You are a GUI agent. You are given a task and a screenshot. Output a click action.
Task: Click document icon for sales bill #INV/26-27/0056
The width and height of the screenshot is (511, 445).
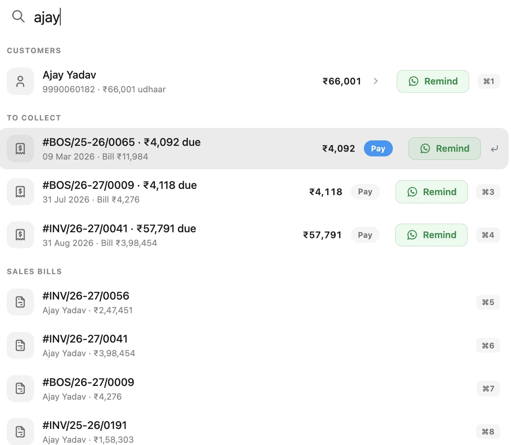point(20,302)
